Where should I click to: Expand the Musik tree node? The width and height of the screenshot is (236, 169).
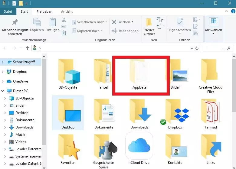click(5, 135)
